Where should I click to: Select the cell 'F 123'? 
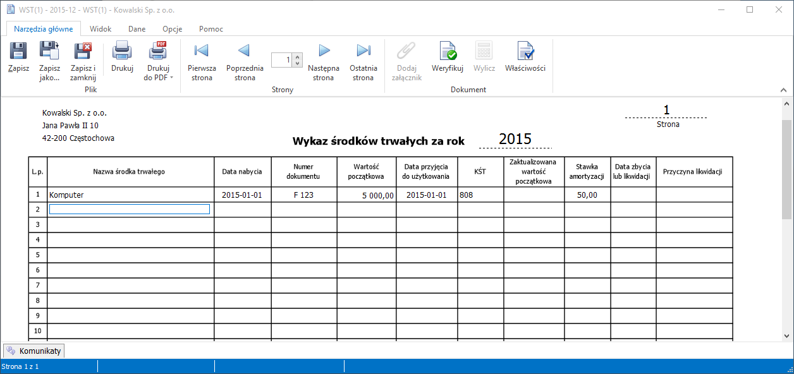[304, 195]
